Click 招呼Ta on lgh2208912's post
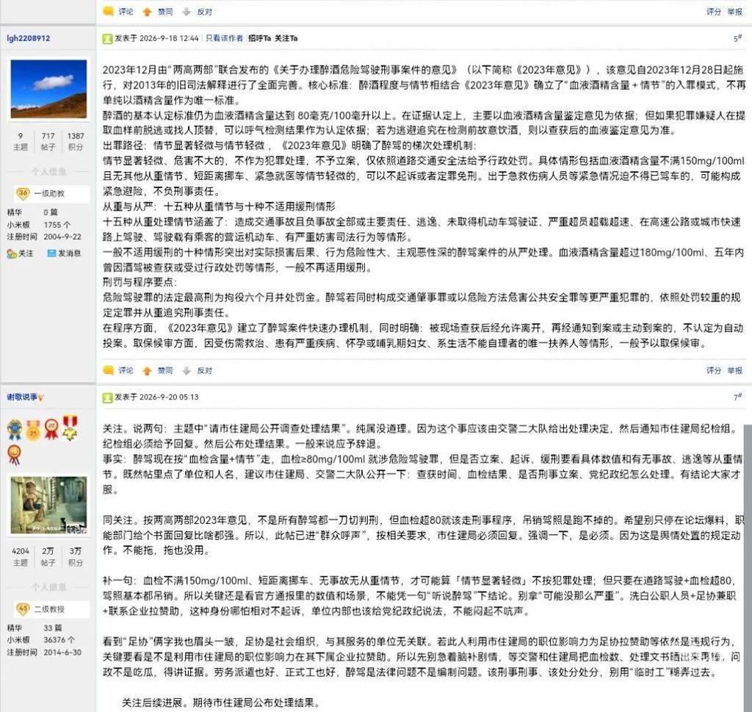Screen dimensions: 752x712 tap(259, 38)
